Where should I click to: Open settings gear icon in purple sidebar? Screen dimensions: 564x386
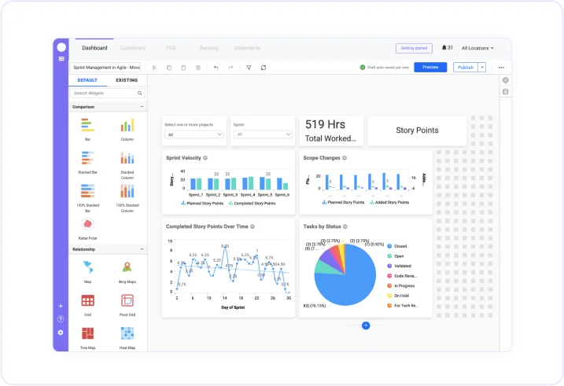point(61,333)
